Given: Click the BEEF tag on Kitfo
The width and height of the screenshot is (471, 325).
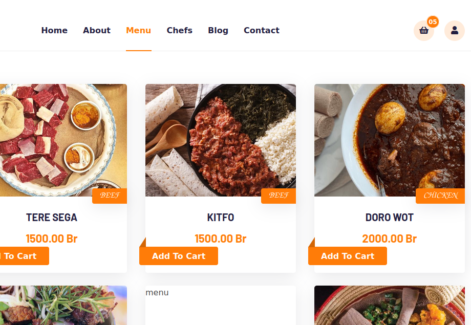Looking at the screenshot, I should pos(279,196).
